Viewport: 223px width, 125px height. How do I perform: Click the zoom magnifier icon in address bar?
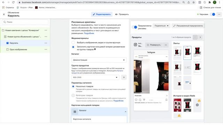click(184, 2)
